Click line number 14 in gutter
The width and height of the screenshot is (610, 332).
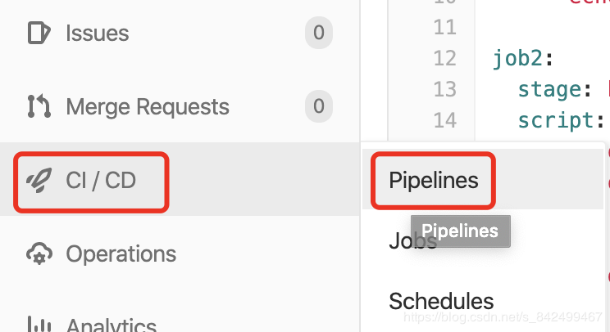444,120
